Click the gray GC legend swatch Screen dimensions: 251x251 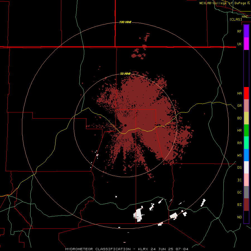coord(246,192)
